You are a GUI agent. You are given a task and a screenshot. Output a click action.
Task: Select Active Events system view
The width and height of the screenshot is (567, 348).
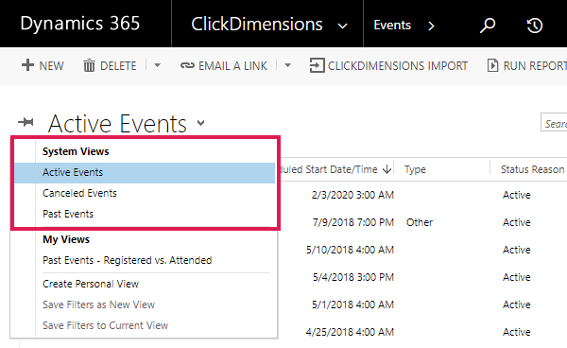click(145, 172)
